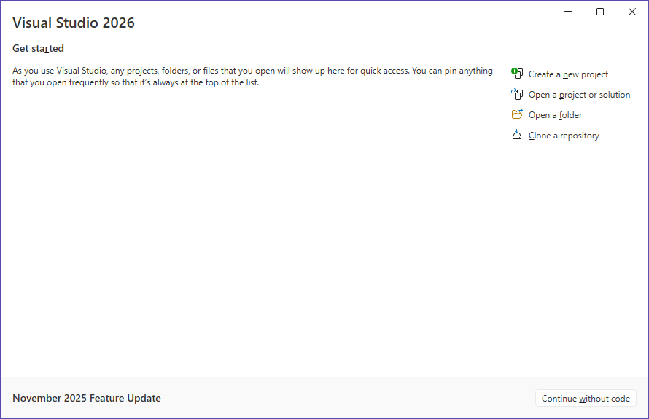Close the Visual Studio start window
Screen dimensions: 649x419
632,12
